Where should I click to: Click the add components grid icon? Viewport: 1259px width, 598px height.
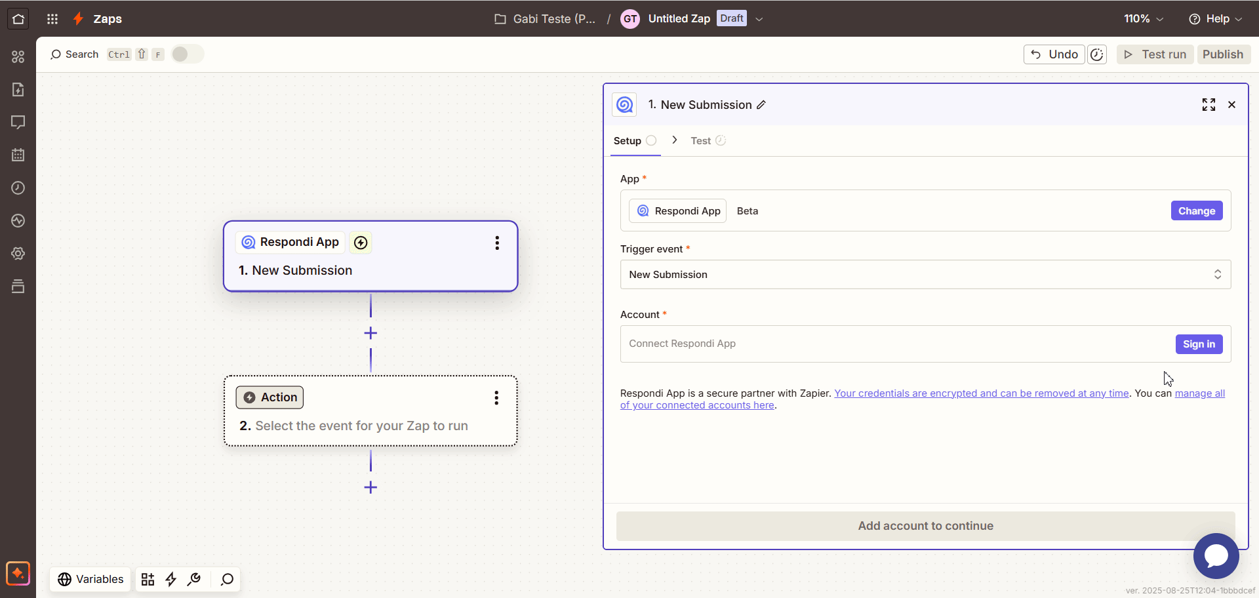click(x=148, y=579)
